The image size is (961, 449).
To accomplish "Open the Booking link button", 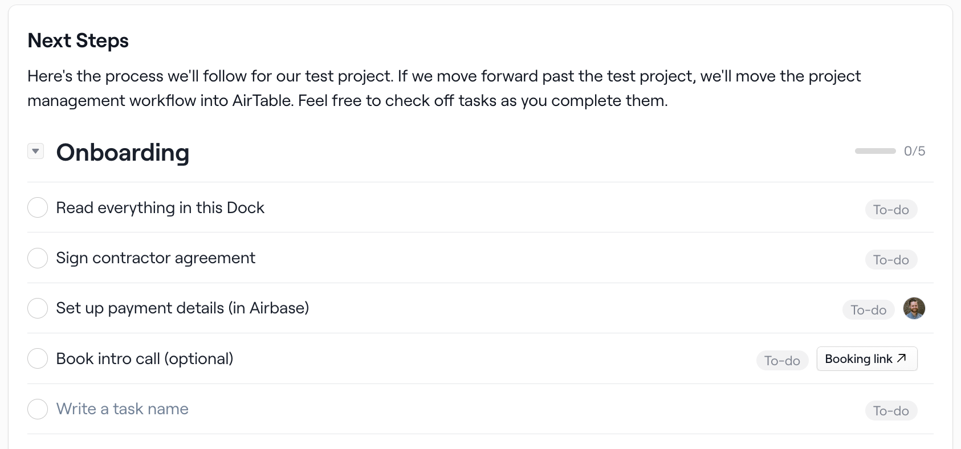I will pyautogui.click(x=866, y=359).
